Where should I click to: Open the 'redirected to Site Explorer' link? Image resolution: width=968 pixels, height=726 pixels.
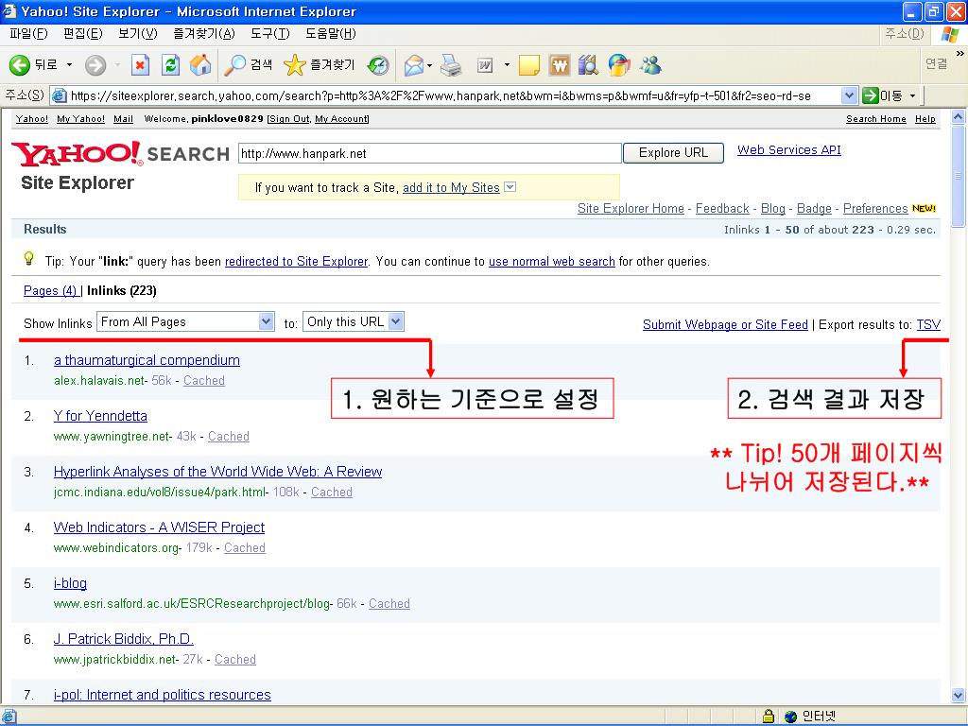(x=296, y=262)
